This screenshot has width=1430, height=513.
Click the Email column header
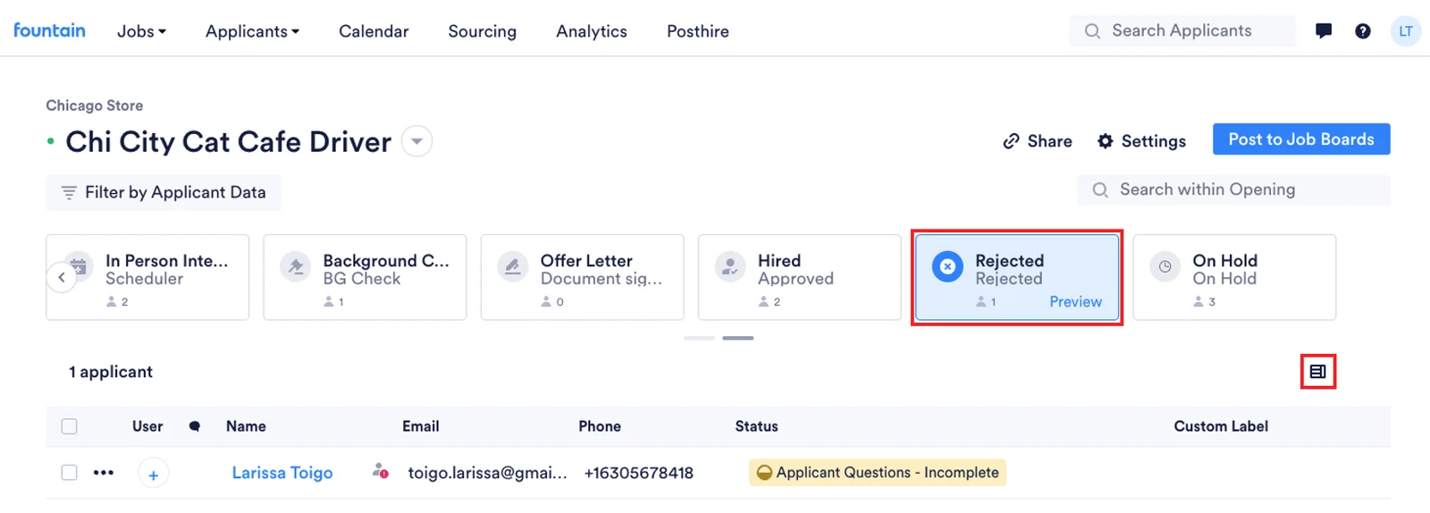point(420,426)
